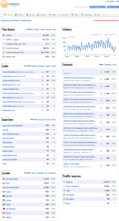Click Site preferences link
119x221 pixels.
pos(26,20)
